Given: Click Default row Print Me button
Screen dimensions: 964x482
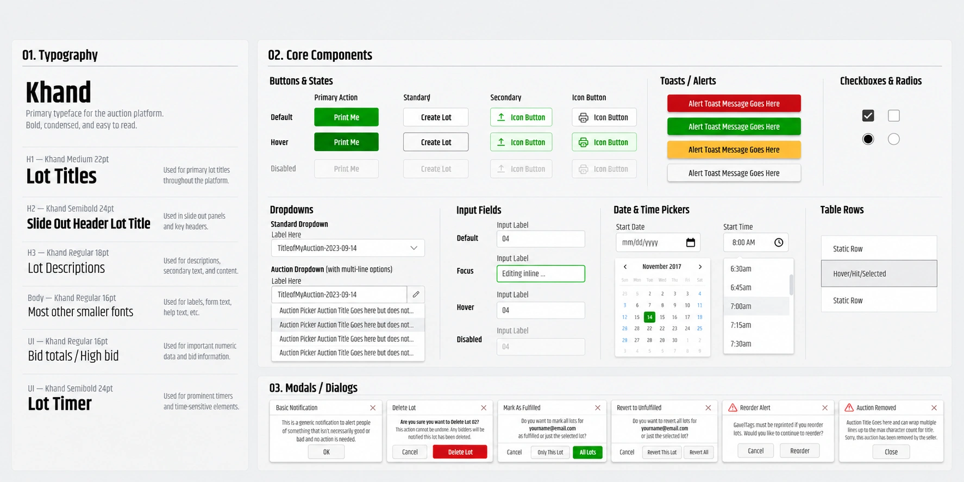Looking at the screenshot, I should (x=346, y=117).
